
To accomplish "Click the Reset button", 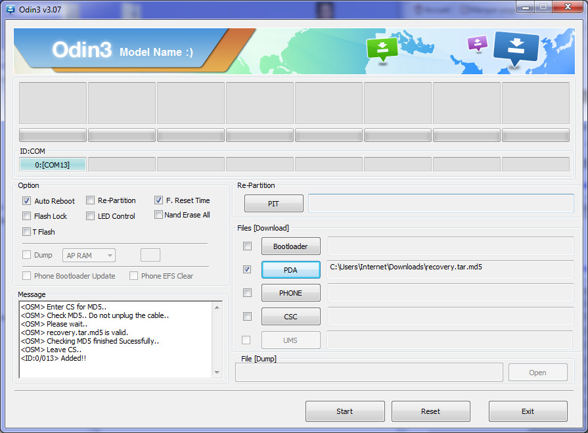I will 431,411.
